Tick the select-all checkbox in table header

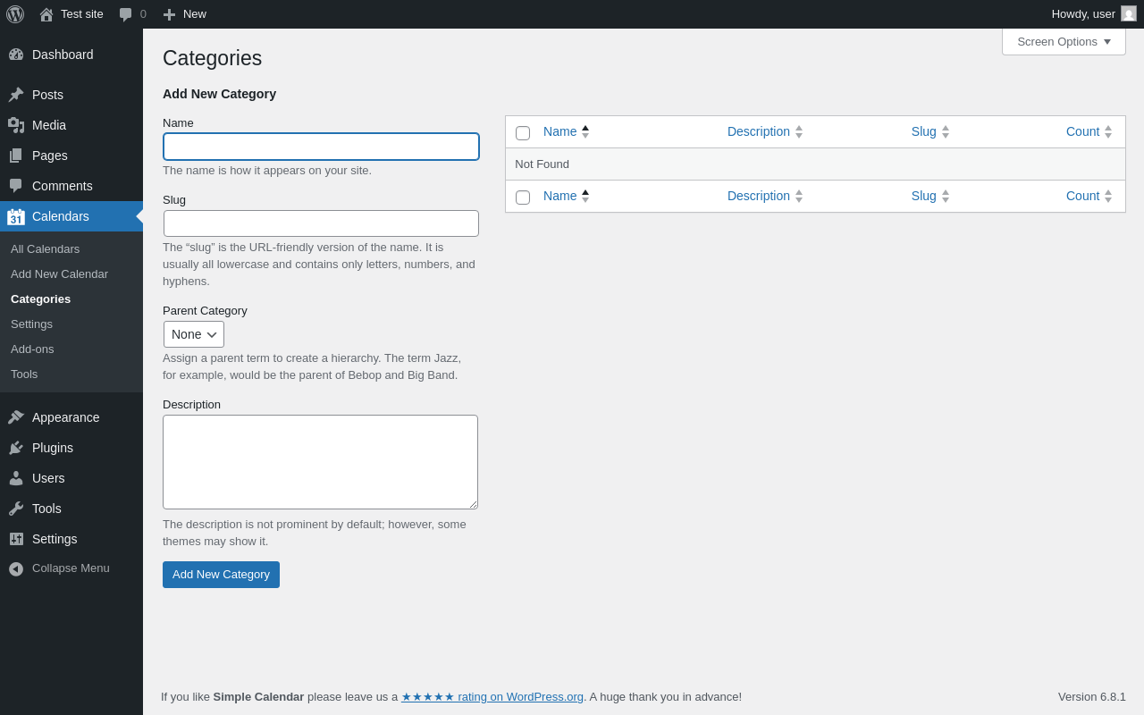click(523, 133)
